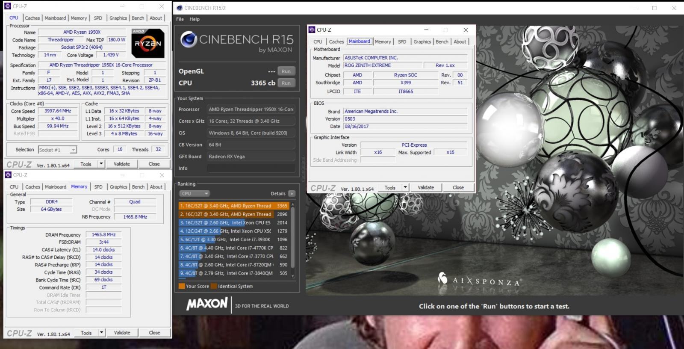Click the Ranking list vertical scrollbar
Viewport: 684px width, 349px height.
[293, 240]
